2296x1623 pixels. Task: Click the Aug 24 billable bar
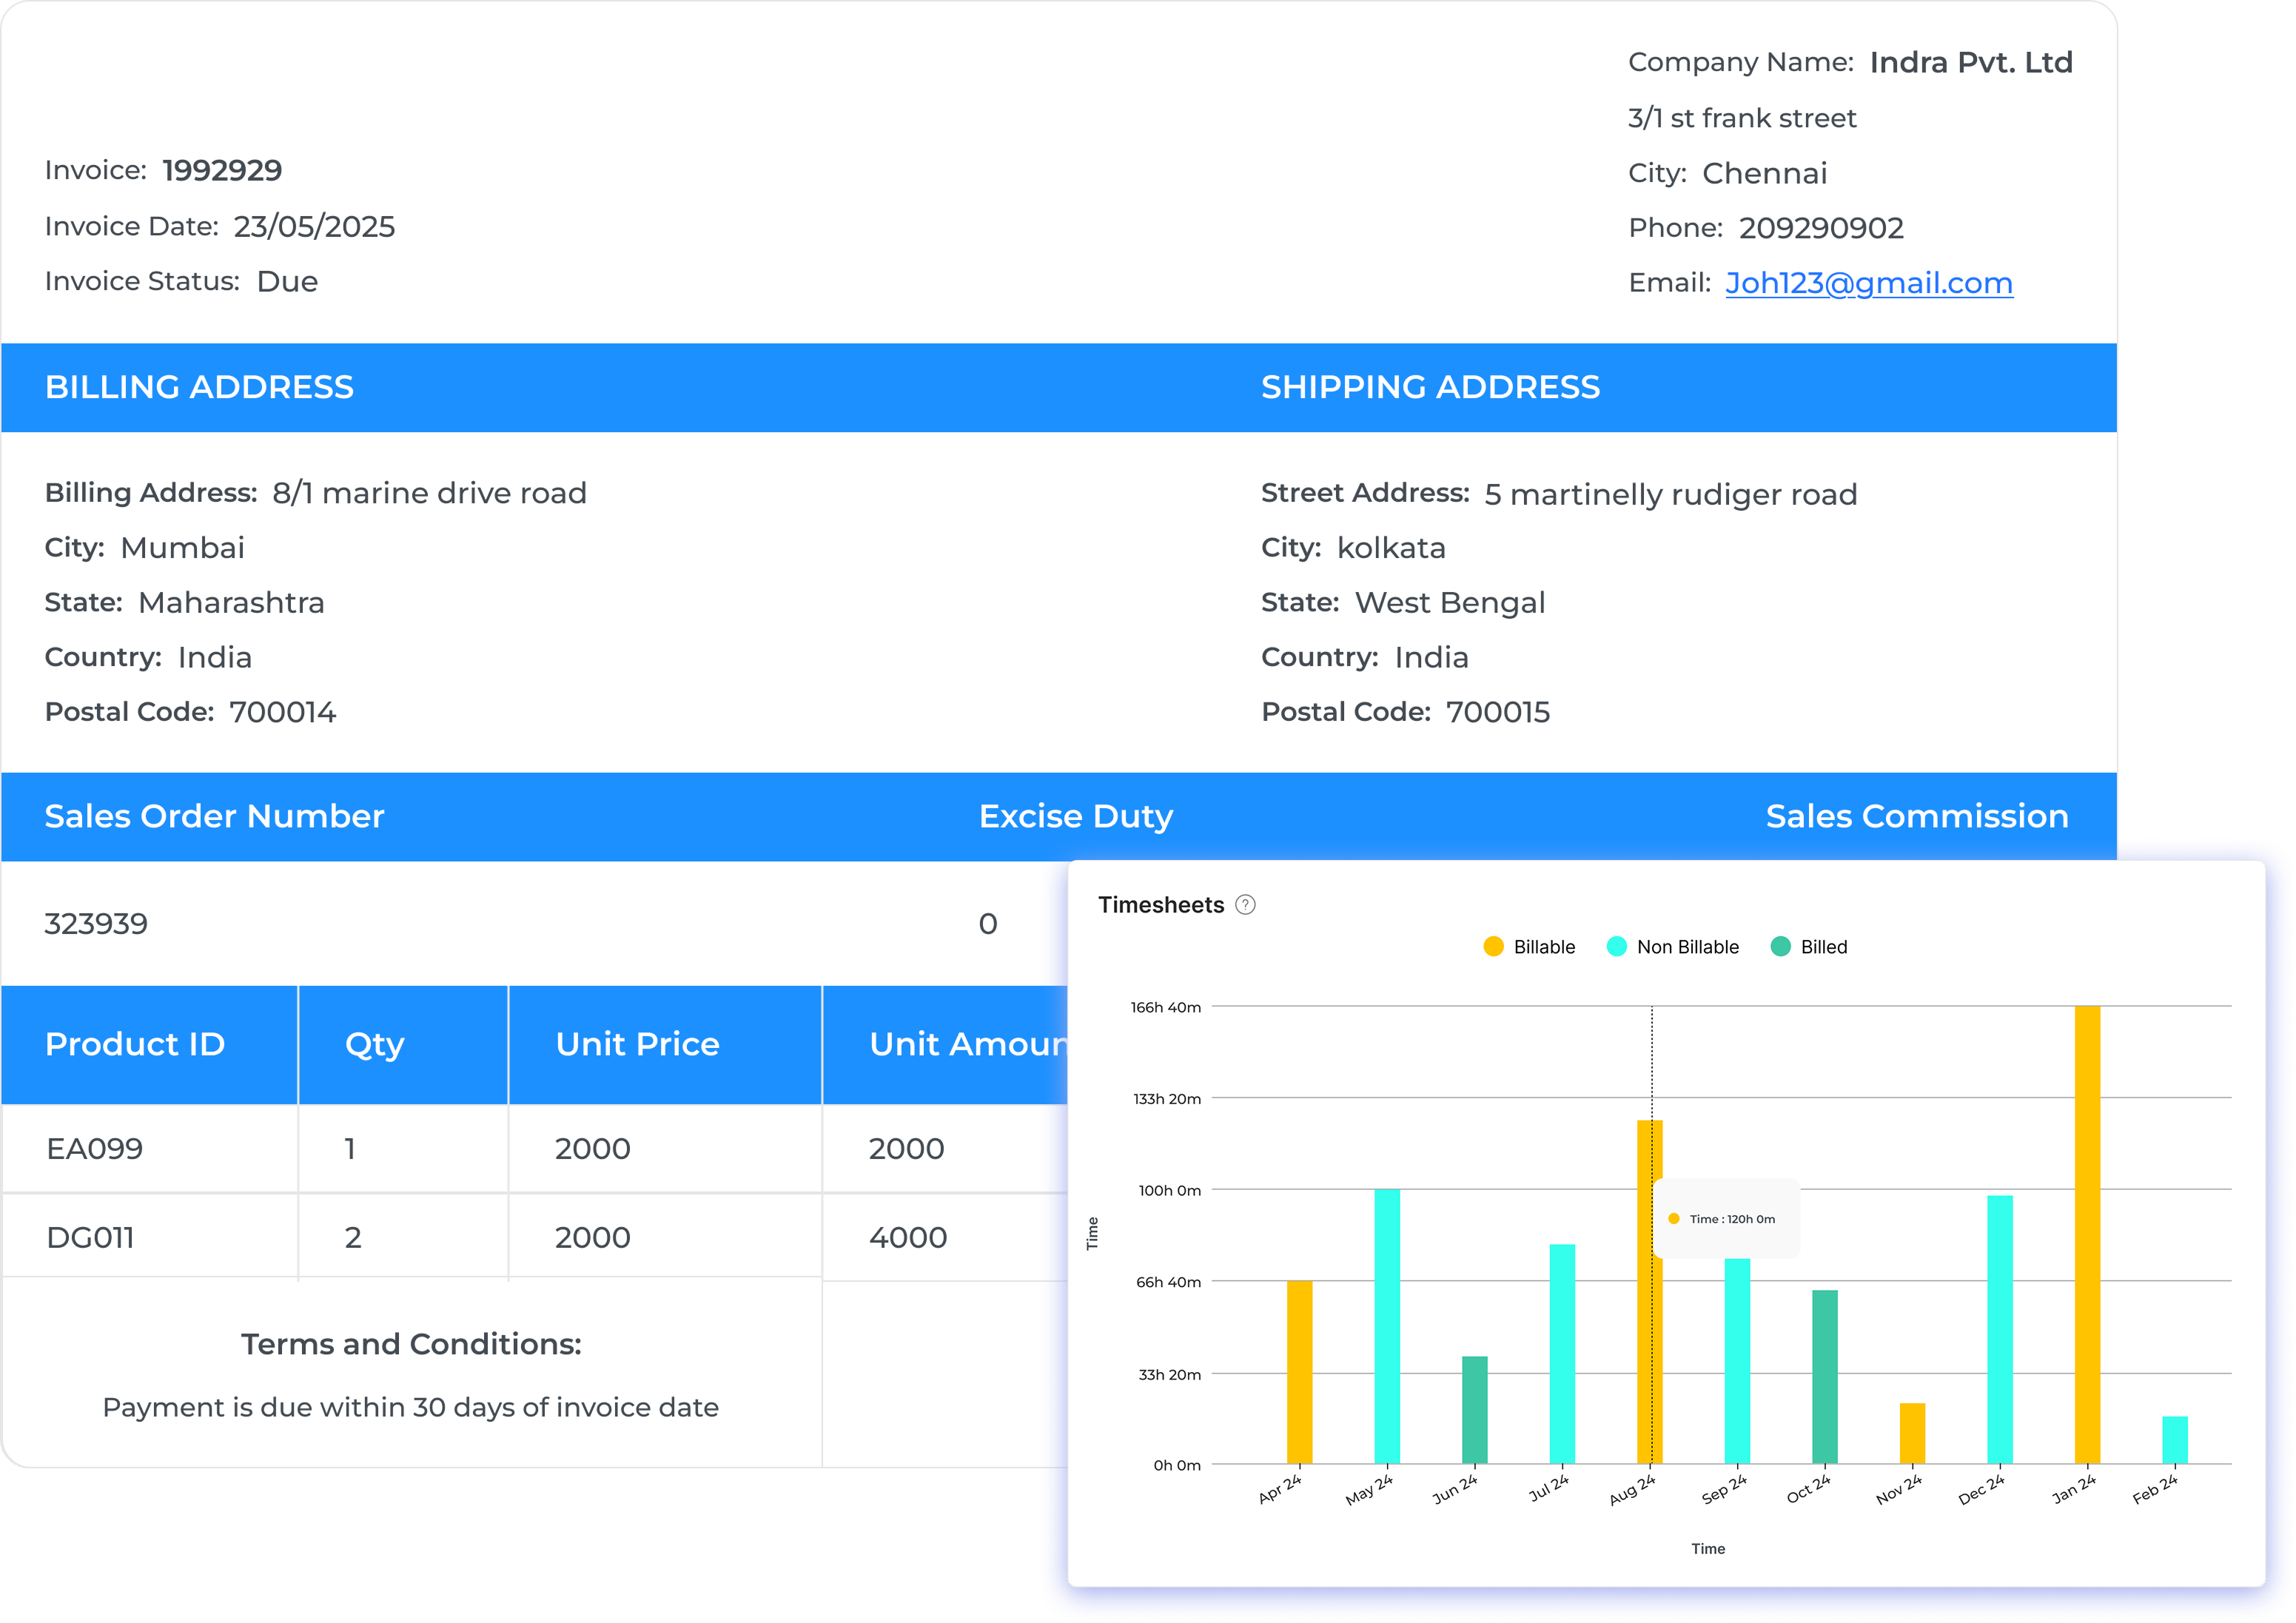click(1649, 1292)
